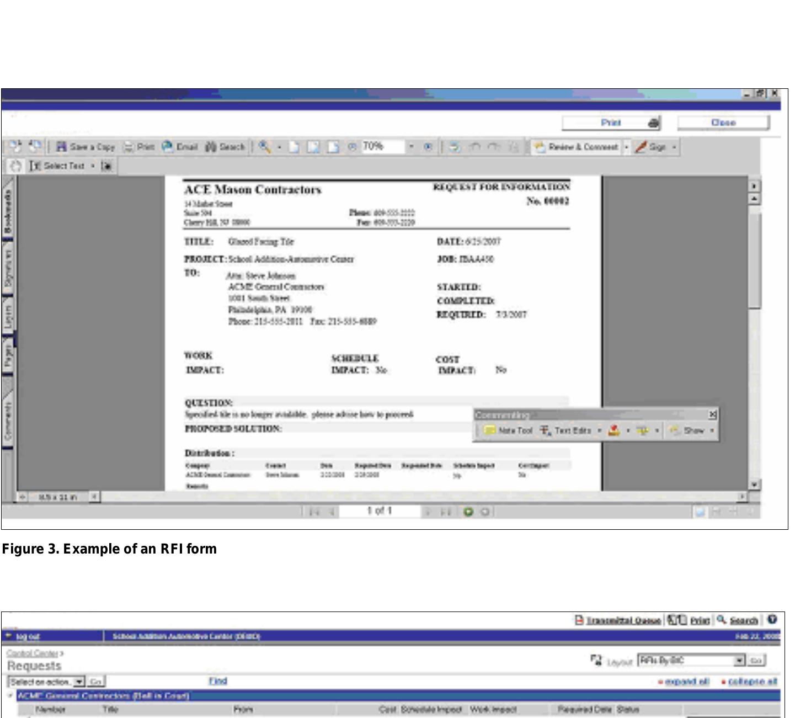811x718 pixels.
Task: Open the 70% zoom level dropdown
Action: click(411, 147)
